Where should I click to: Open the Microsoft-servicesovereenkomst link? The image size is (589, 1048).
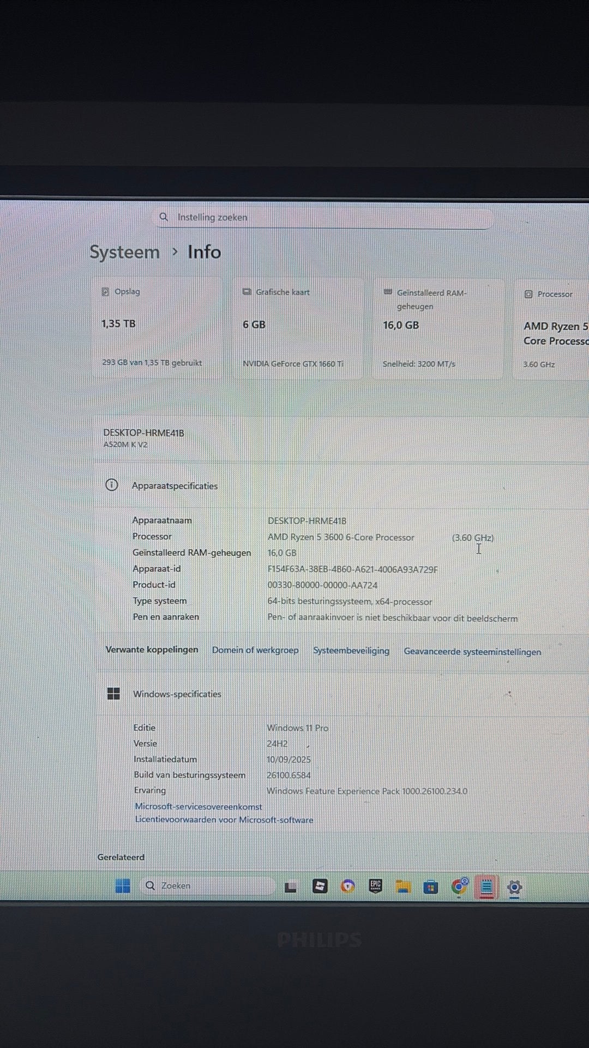pos(199,807)
